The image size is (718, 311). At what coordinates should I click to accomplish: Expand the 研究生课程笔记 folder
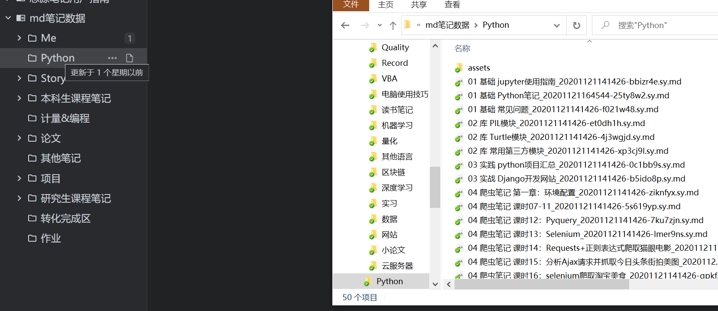(19, 198)
